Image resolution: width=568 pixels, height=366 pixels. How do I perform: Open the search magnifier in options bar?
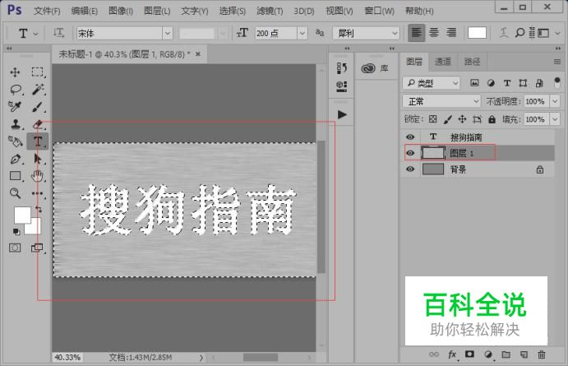click(x=520, y=33)
